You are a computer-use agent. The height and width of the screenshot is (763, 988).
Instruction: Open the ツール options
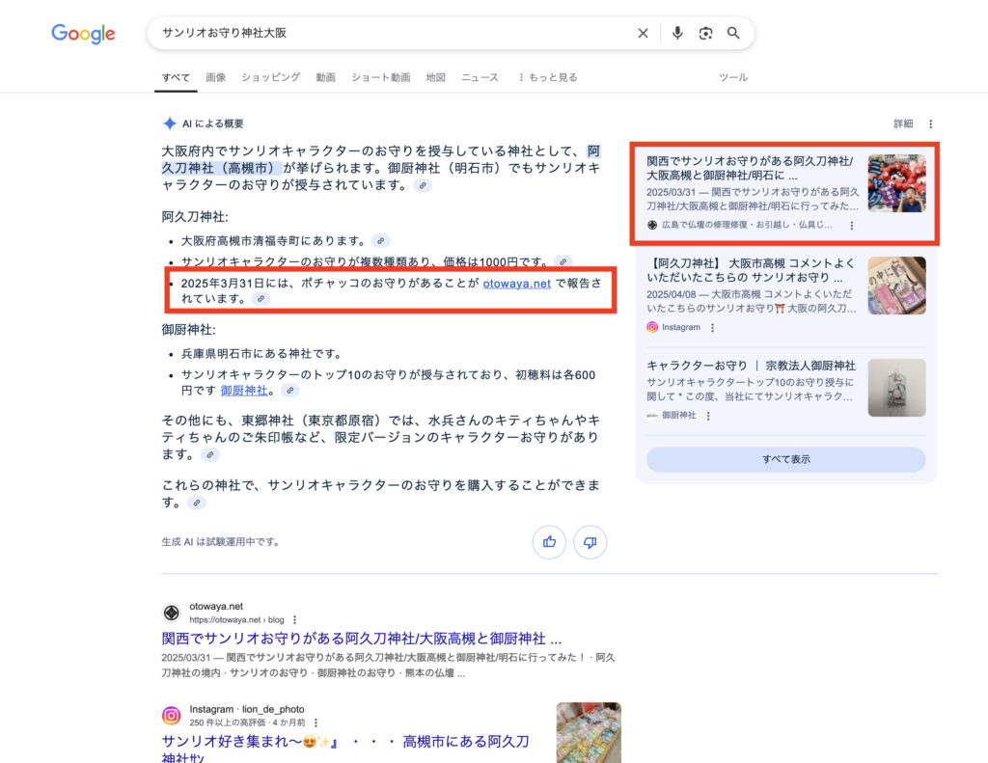[733, 77]
